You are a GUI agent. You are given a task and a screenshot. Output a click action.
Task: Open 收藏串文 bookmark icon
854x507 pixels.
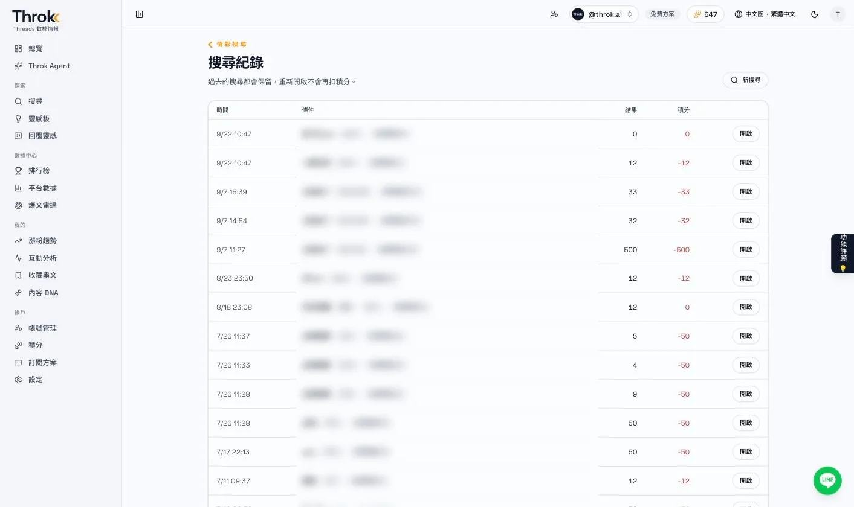point(18,275)
